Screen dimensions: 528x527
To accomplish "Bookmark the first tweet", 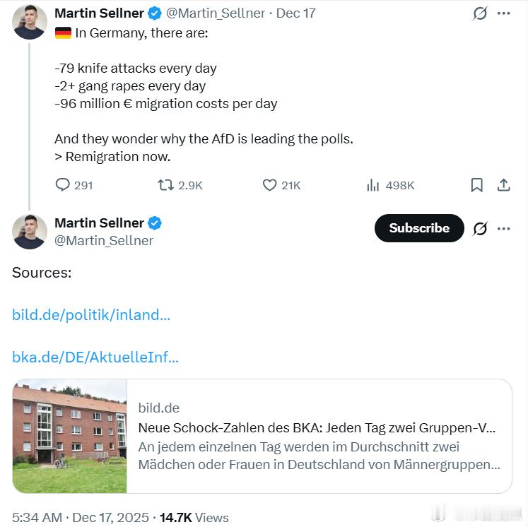I will (x=477, y=185).
